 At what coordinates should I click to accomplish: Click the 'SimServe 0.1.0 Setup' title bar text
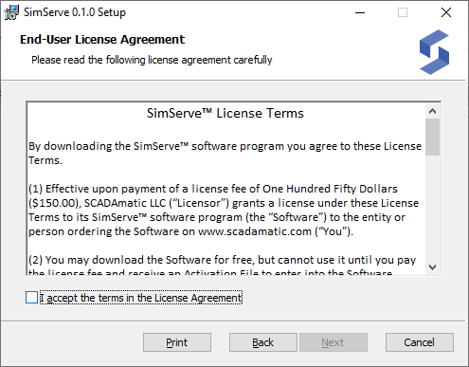[x=75, y=12]
